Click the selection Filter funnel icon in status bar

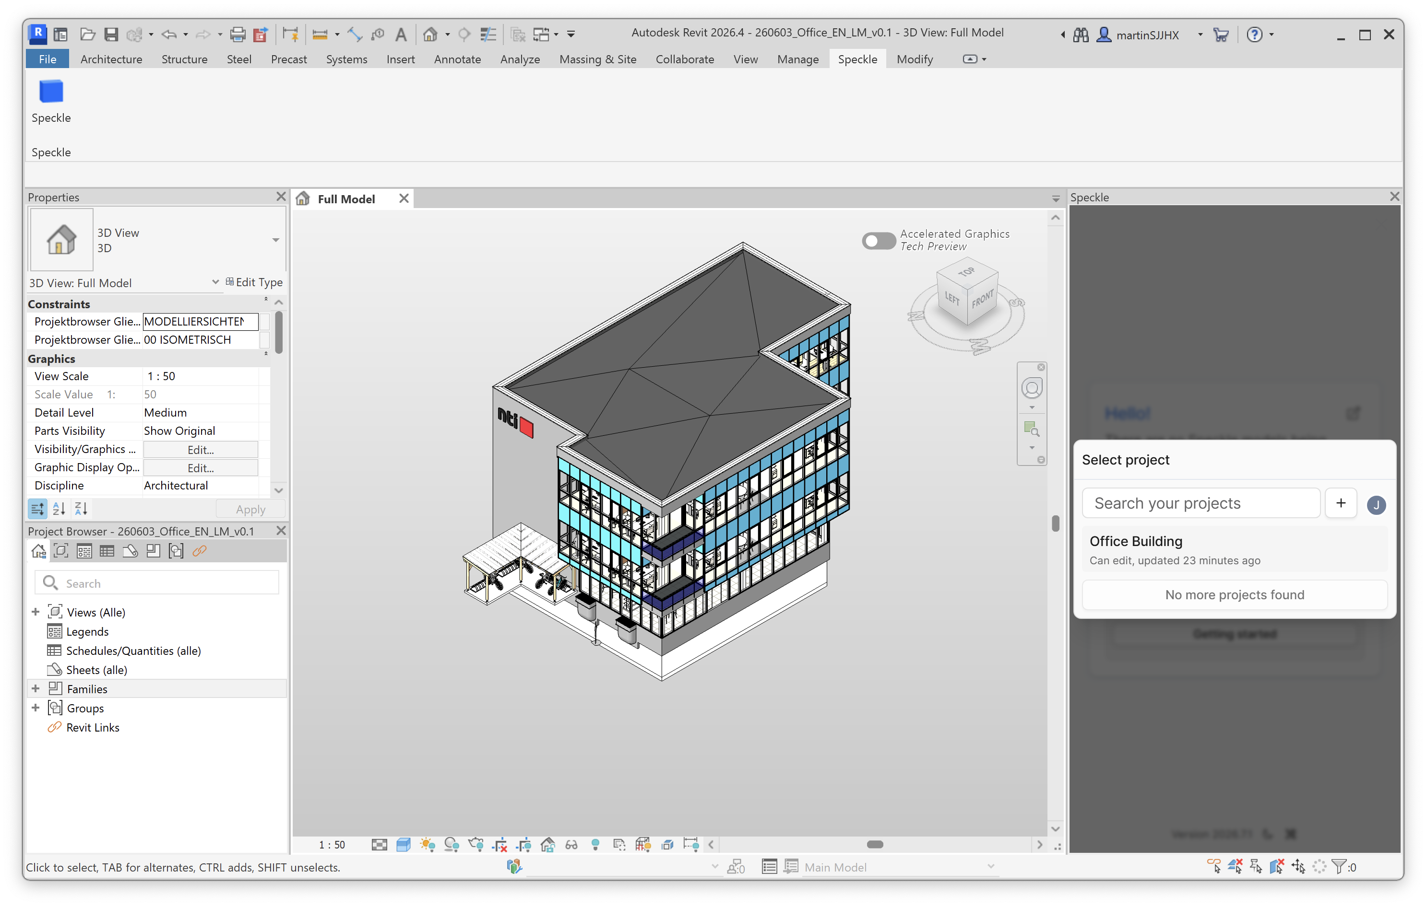point(1338,867)
